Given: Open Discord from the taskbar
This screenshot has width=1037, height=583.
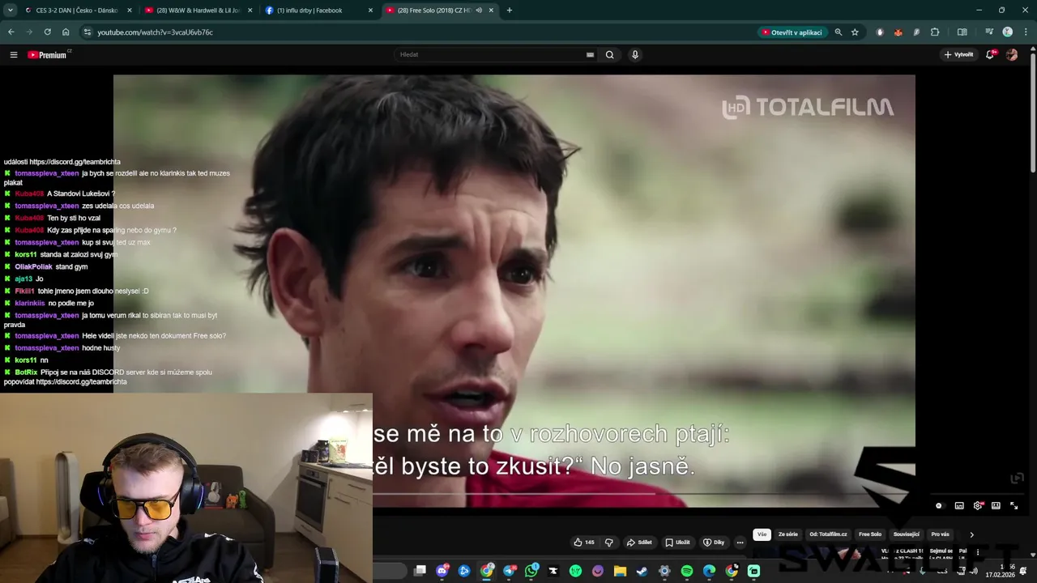Looking at the screenshot, I should (x=442, y=571).
